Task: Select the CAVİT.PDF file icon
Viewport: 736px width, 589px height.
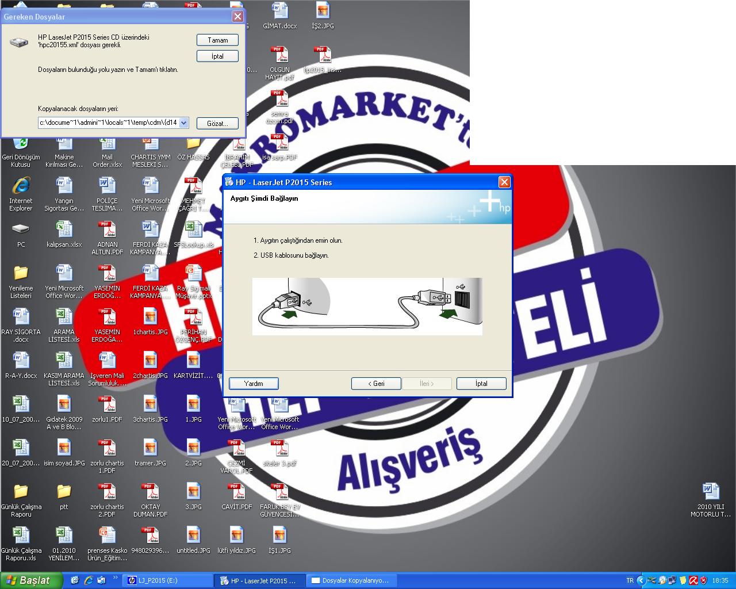Action: tap(236, 491)
